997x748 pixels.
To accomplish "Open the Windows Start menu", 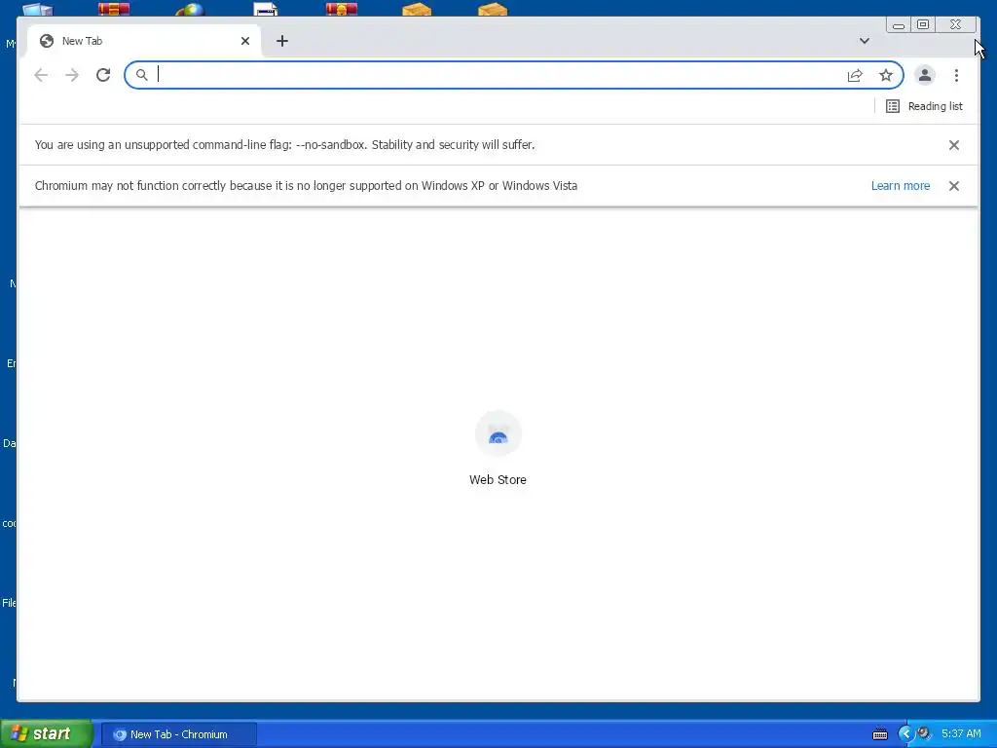I will tap(47, 734).
